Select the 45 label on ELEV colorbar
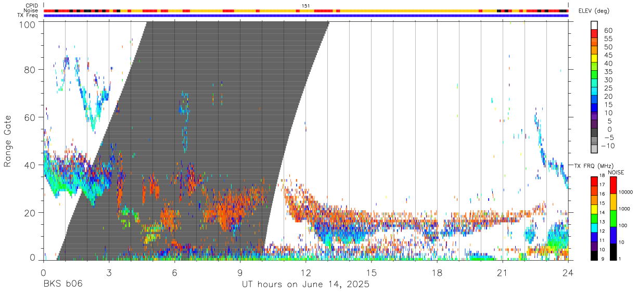This screenshot has width=639, height=295. coord(608,55)
